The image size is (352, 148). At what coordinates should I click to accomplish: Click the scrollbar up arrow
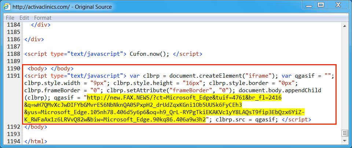[344, 26]
